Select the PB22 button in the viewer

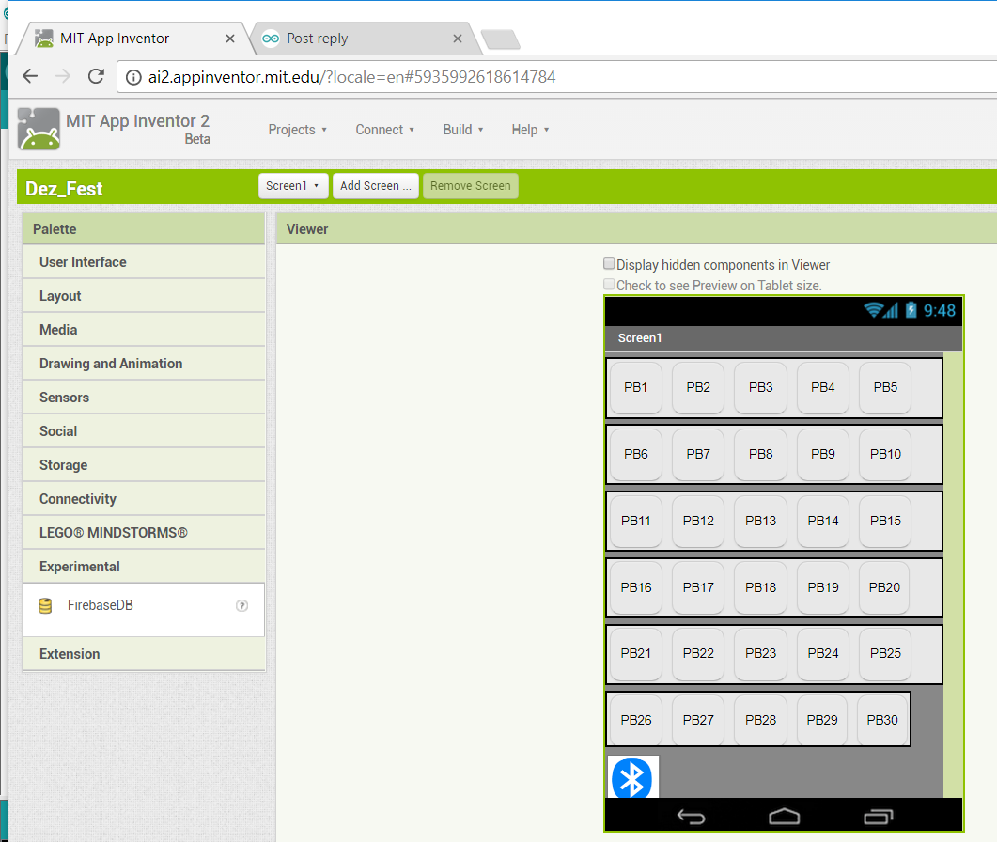click(x=698, y=653)
